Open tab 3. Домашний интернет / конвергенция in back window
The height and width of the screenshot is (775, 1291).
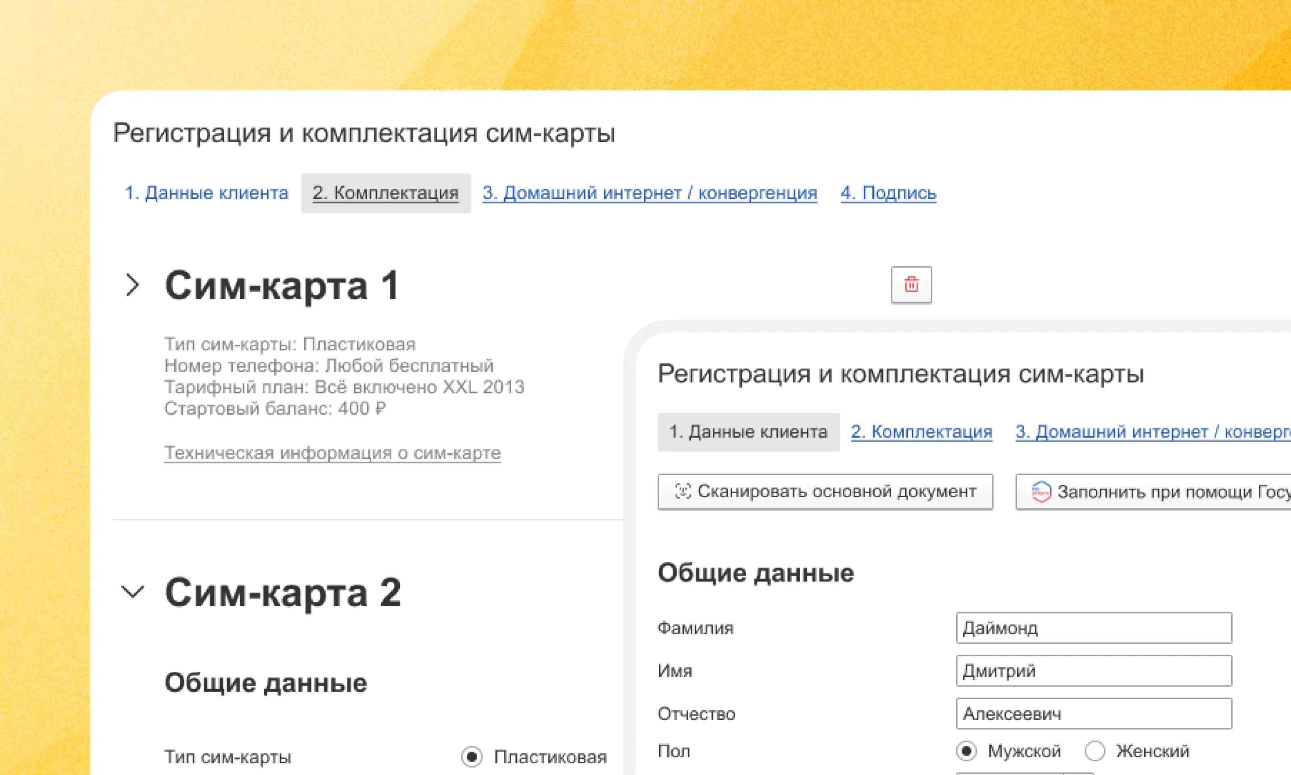(650, 193)
